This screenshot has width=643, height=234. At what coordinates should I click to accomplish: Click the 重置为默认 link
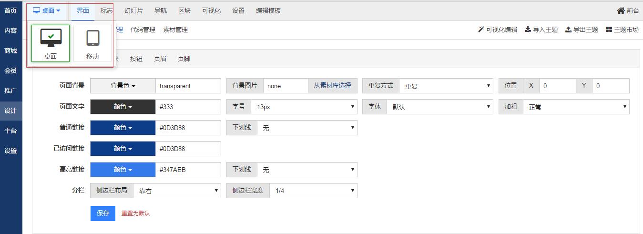136,214
